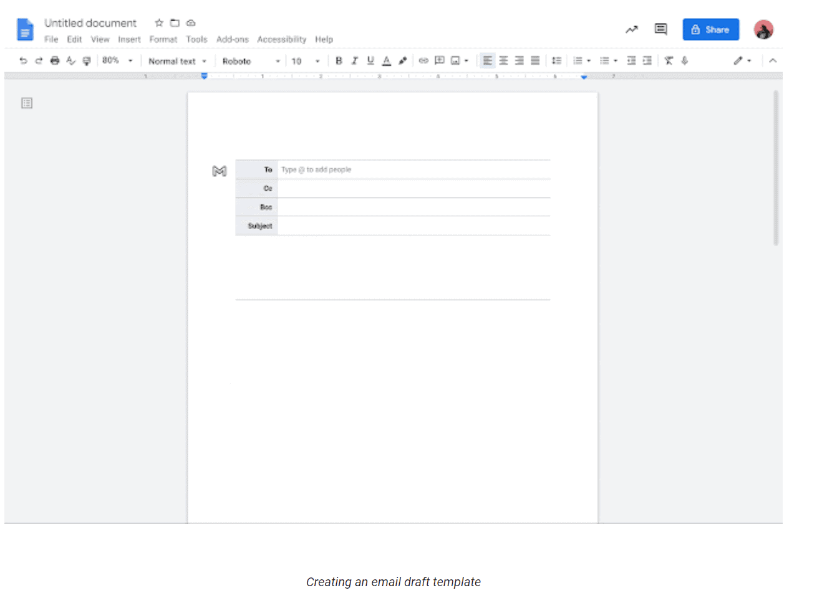Select justify alignment
822x608 pixels.
pyautogui.click(x=535, y=60)
